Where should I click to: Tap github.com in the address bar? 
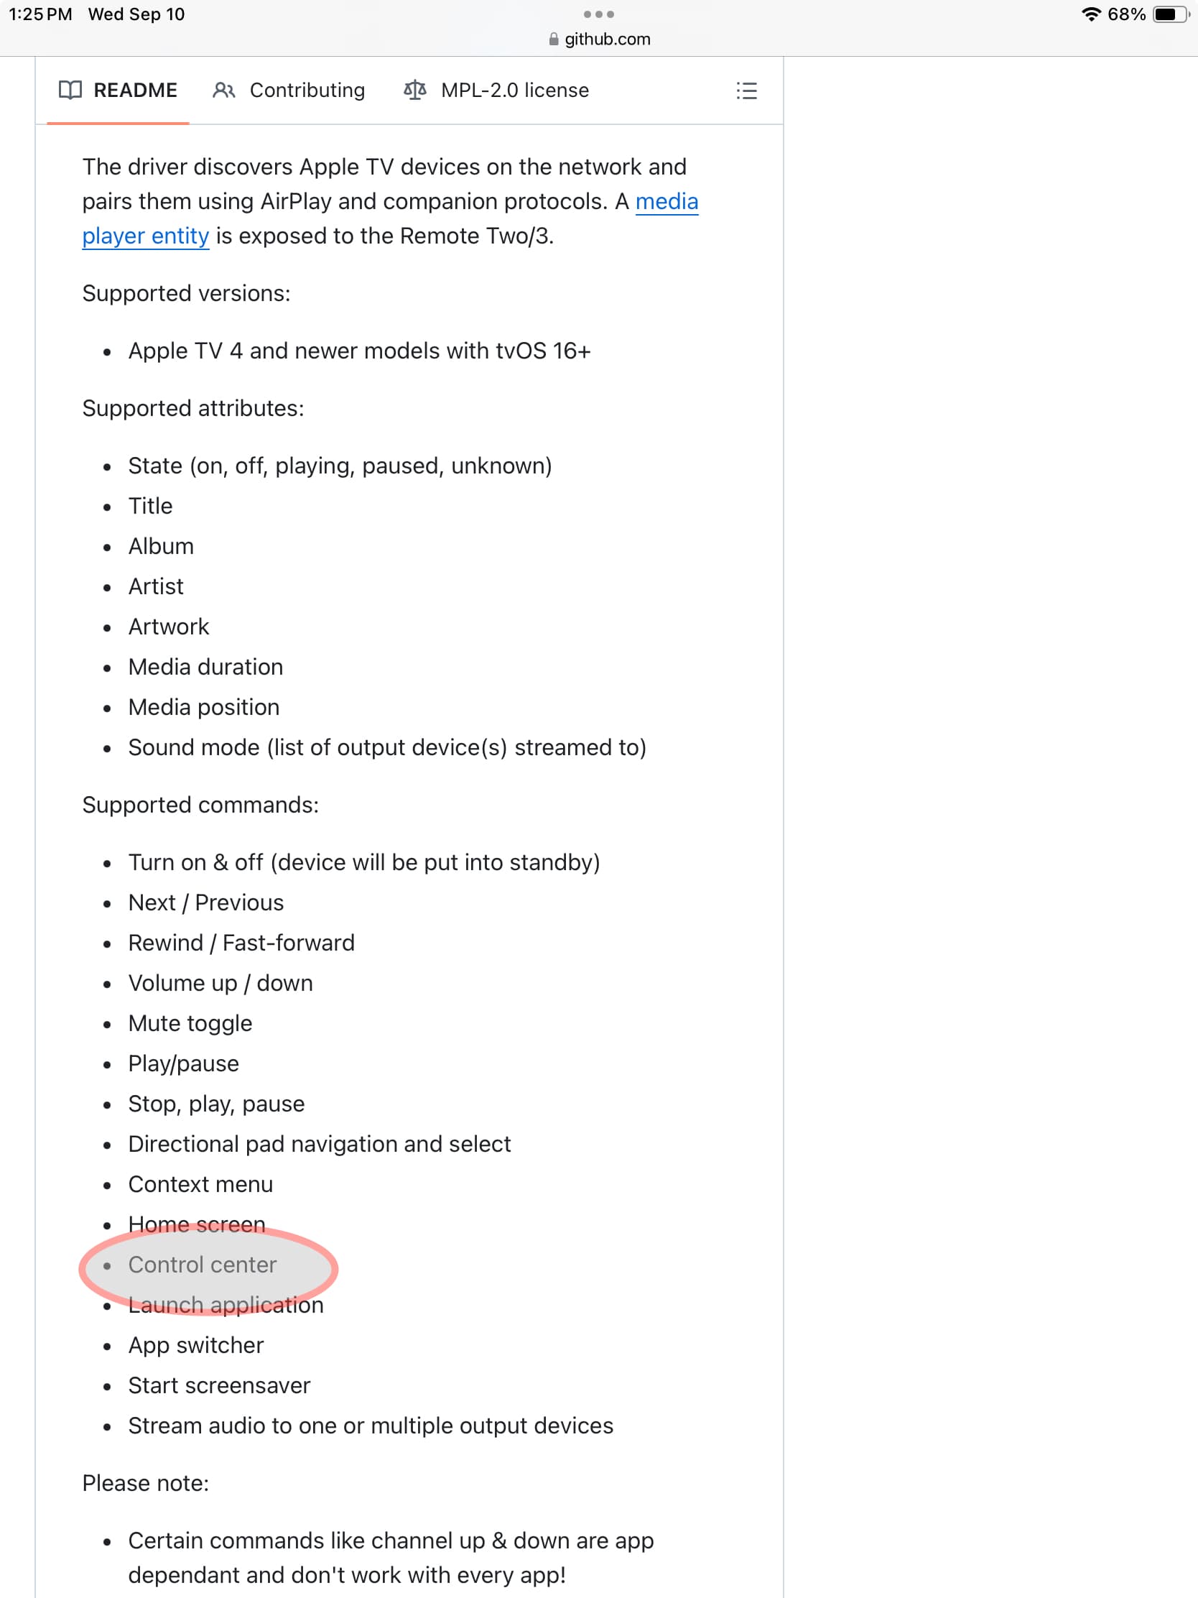click(x=608, y=39)
